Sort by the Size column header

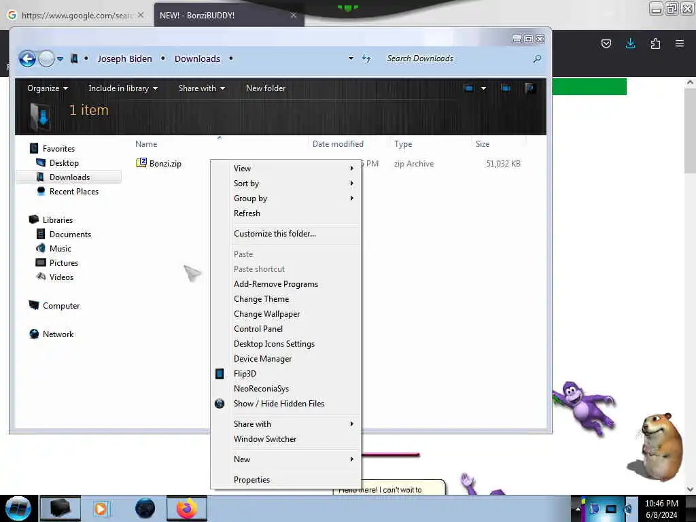click(x=483, y=144)
